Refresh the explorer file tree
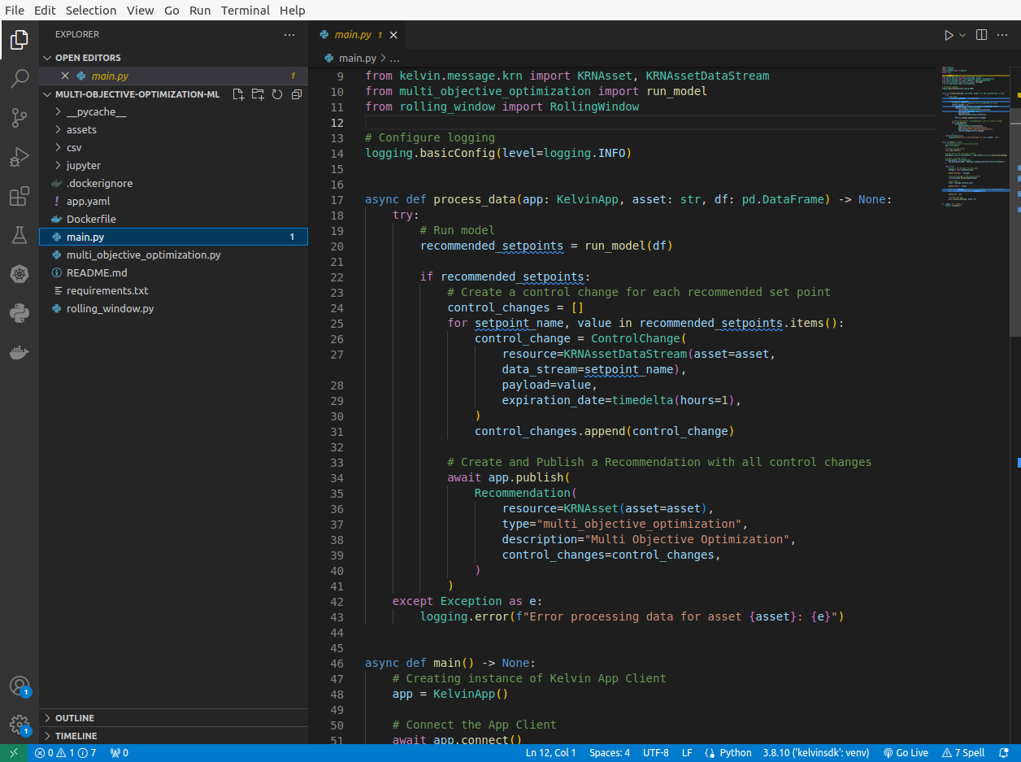 (277, 94)
